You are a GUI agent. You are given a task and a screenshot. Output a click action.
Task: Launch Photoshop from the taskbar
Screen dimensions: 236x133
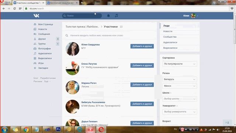pos(58,129)
